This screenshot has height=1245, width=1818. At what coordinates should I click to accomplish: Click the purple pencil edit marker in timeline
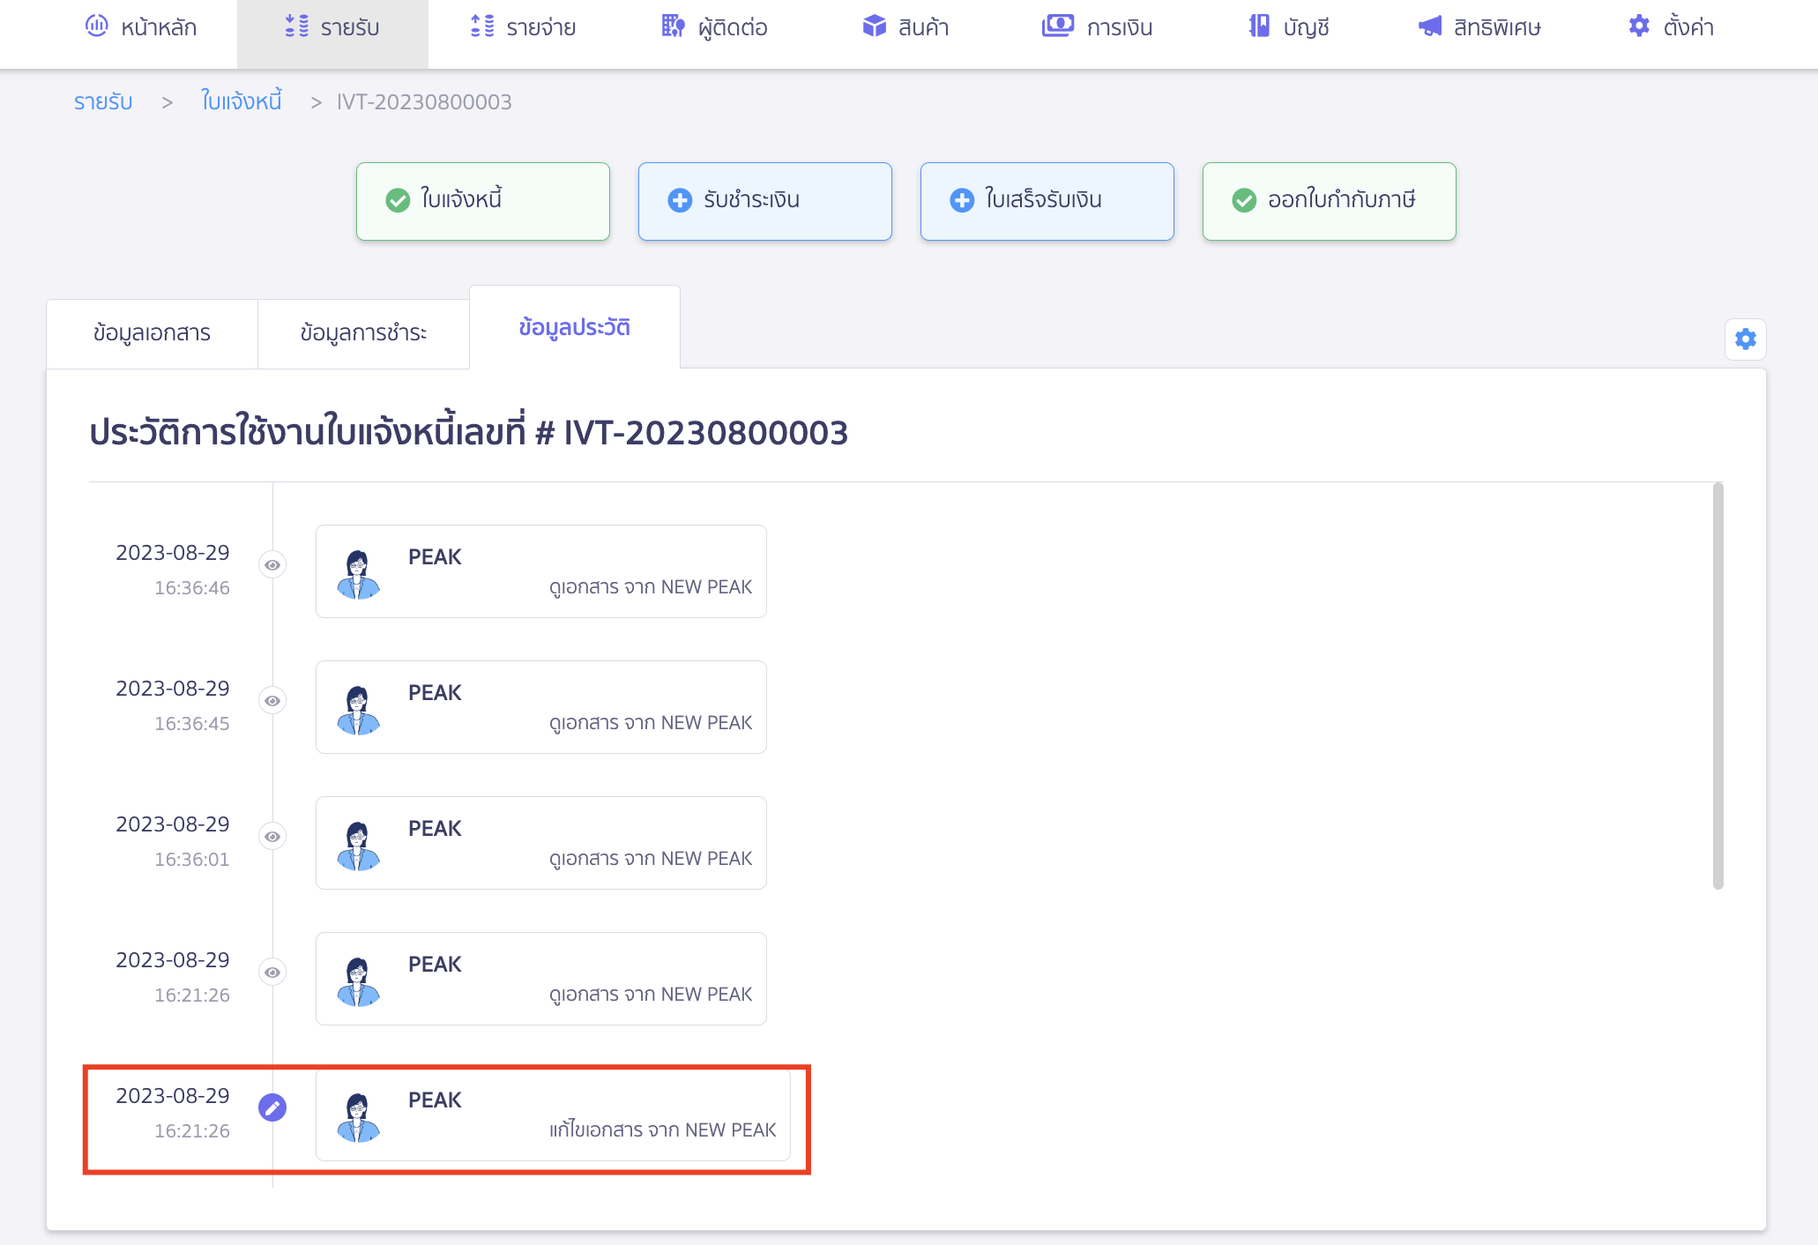[x=272, y=1107]
